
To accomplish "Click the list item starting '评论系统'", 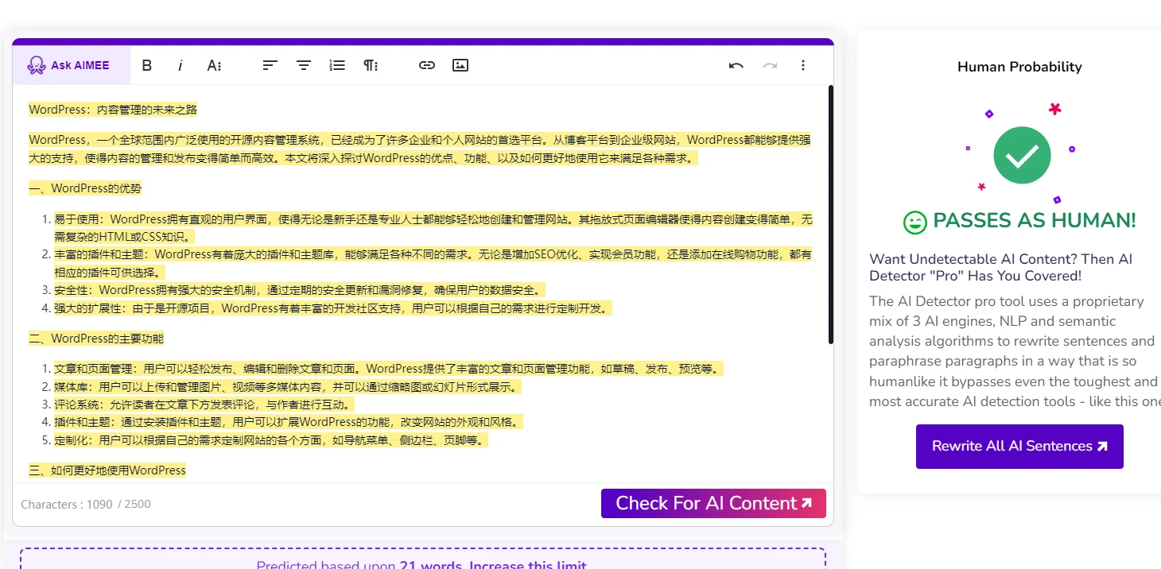I will (204, 404).
